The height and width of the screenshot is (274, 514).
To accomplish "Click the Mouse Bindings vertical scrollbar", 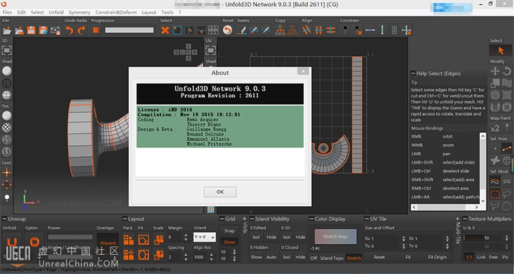I will (x=483, y=168).
